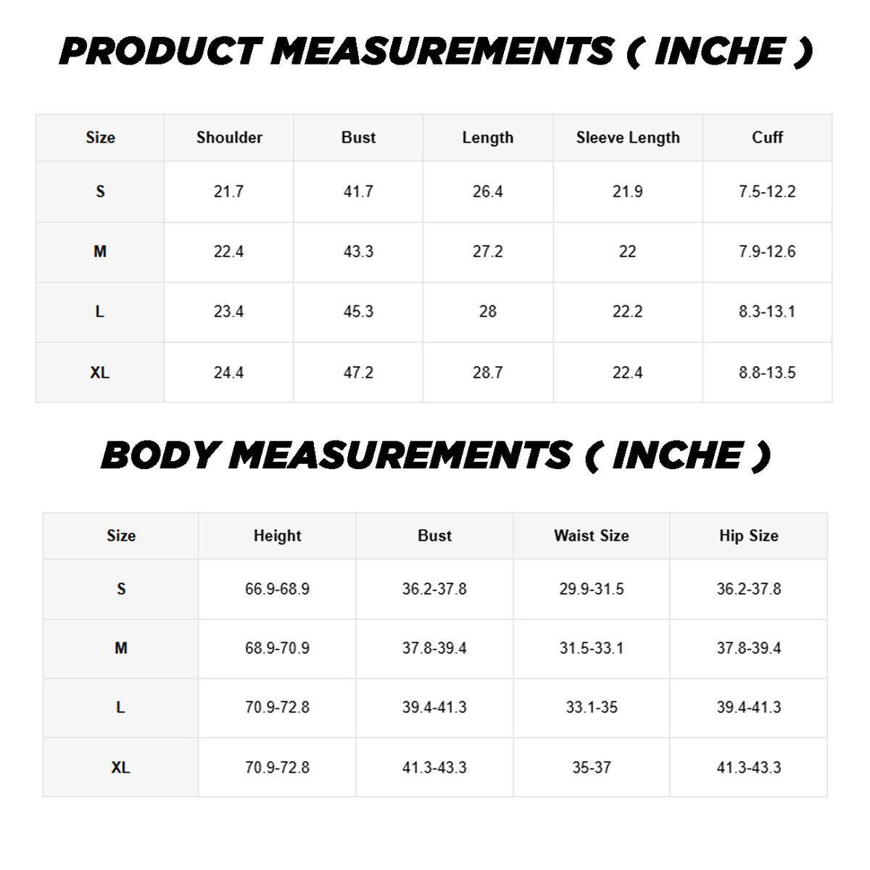Click the Hip Size column header
The image size is (870, 870).
point(749,536)
